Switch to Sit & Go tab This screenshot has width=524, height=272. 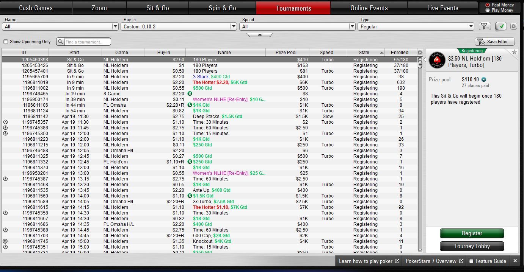tap(158, 8)
